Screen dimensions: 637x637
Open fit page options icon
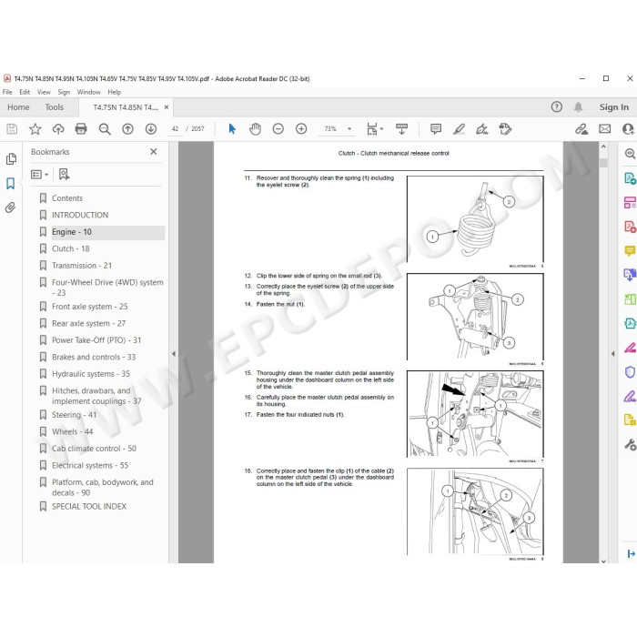(x=374, y=129)
